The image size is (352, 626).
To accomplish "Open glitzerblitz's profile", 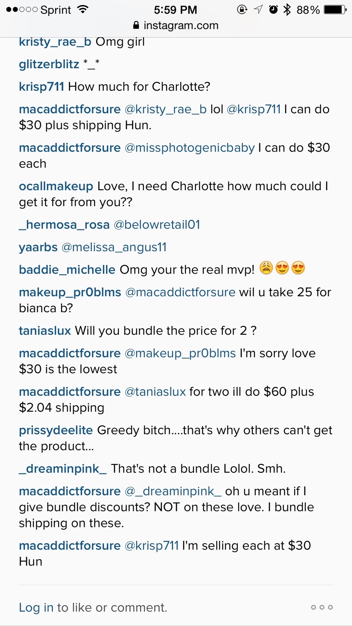I will [x=49, y=64].
